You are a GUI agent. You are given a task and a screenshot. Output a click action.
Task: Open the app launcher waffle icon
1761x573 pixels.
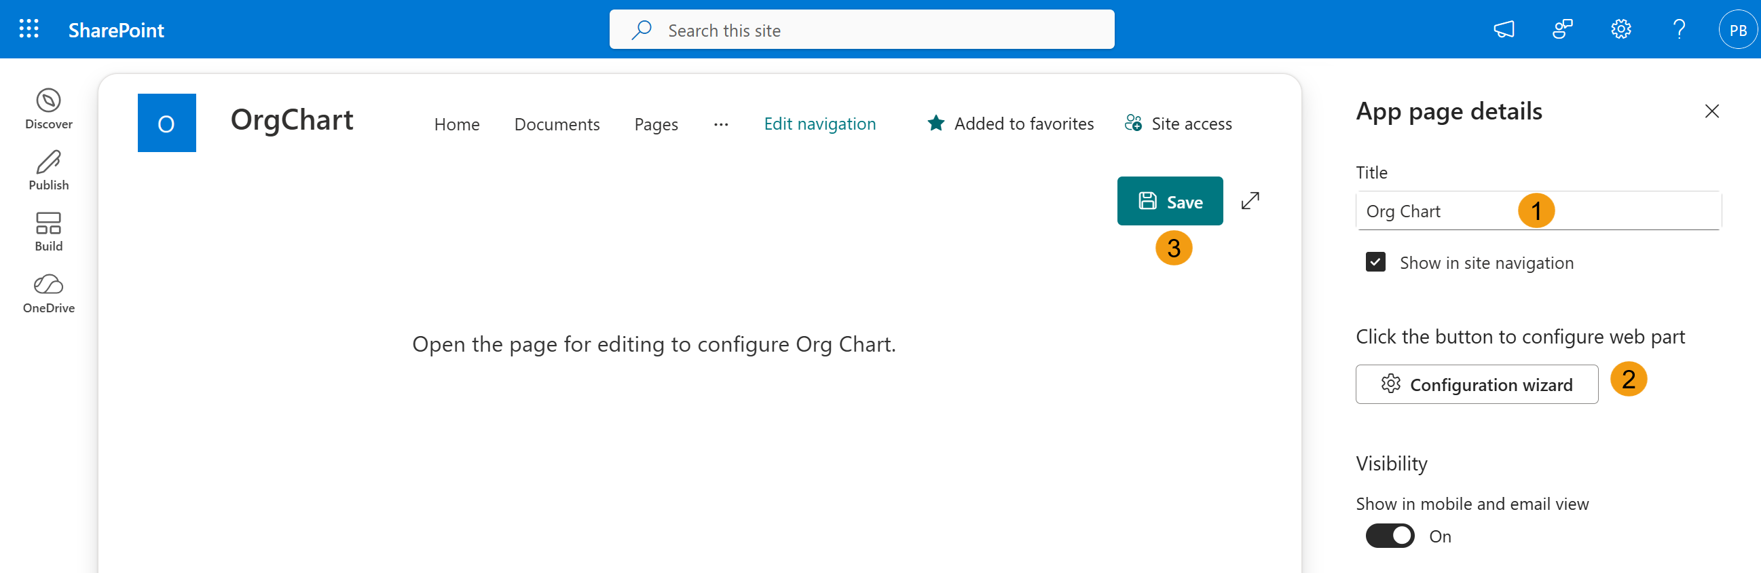coord(29,29)
